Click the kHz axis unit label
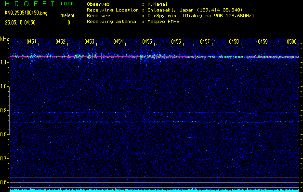 click(4, 39)
